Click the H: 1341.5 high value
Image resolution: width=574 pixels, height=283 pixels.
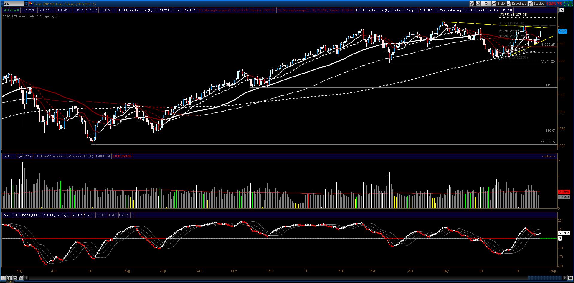tap(63, 10)
